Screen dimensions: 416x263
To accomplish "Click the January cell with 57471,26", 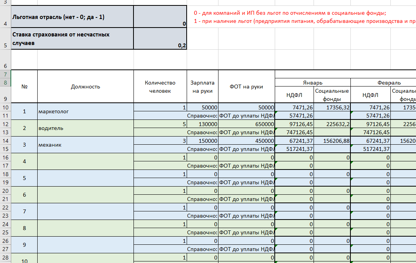I will coord(294,116).
